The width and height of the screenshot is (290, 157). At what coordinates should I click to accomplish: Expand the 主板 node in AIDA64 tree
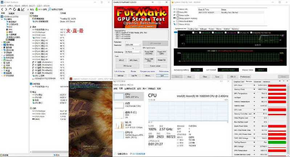[2, 42]
